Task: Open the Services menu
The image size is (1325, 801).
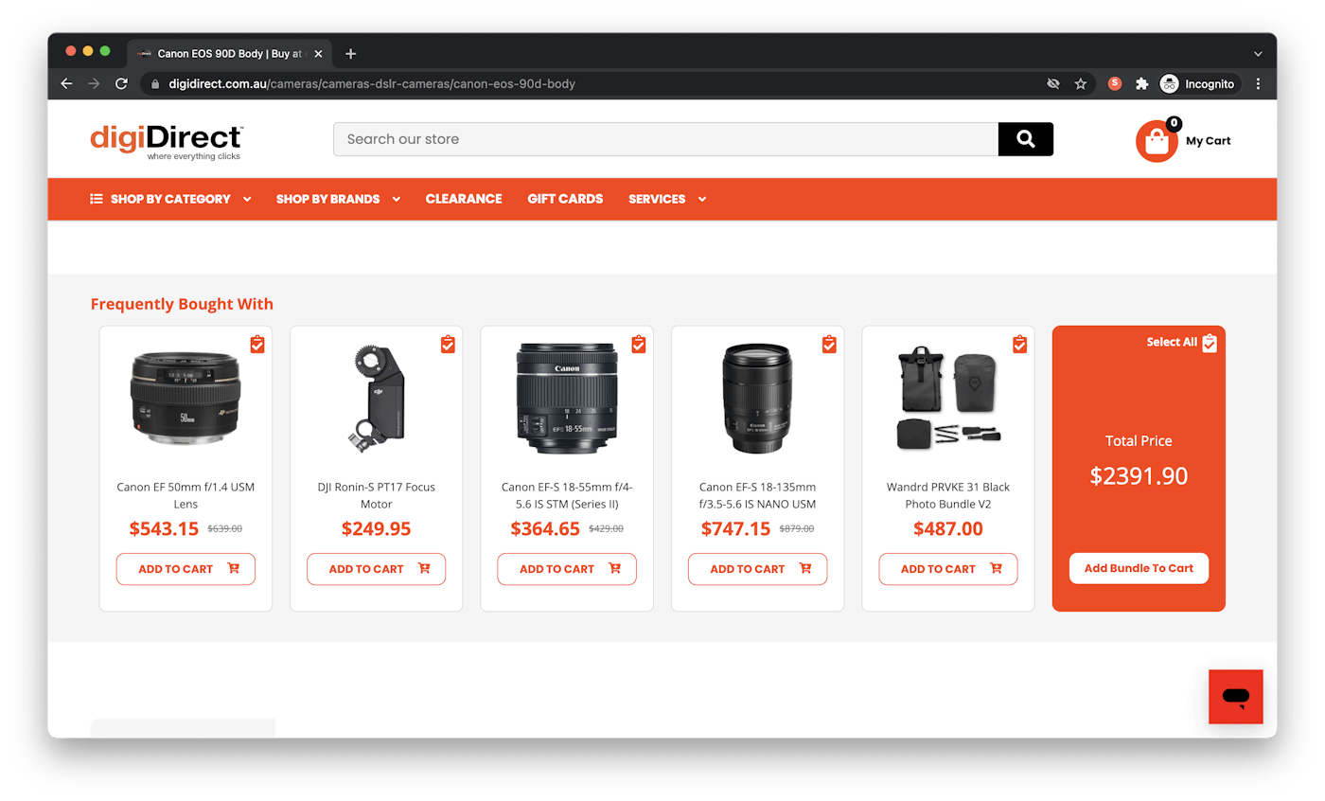Action: [657, 199]
